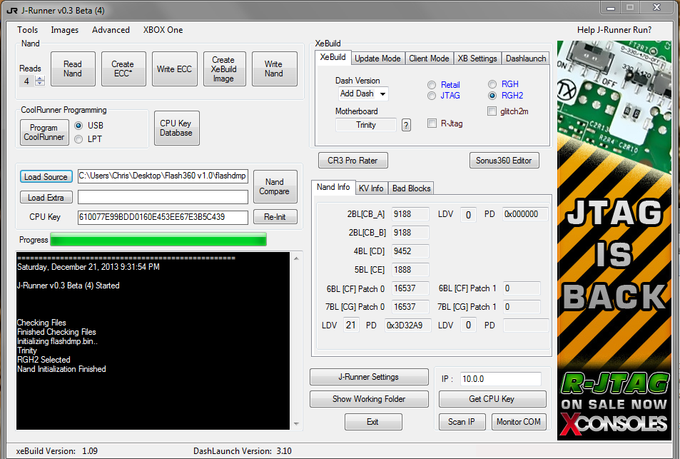Viewport: 680px width, 459px height.
Task: Switch to the Client Mode tab
Action: click(429, 59)
